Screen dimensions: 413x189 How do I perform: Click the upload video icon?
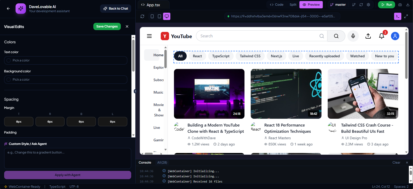click(368, 36)
